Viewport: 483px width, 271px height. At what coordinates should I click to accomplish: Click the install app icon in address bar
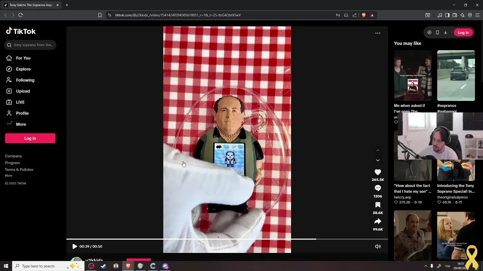pos(346,15)
